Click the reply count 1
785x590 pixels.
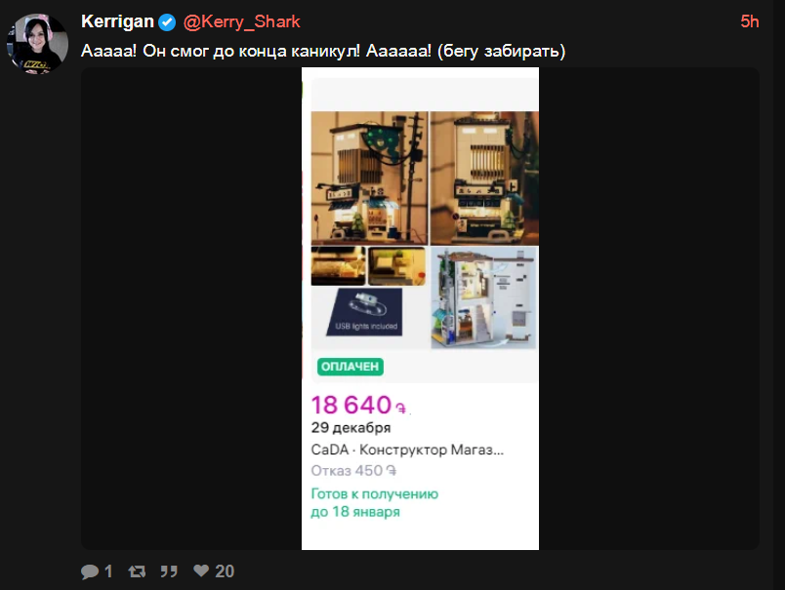point(108,571)
